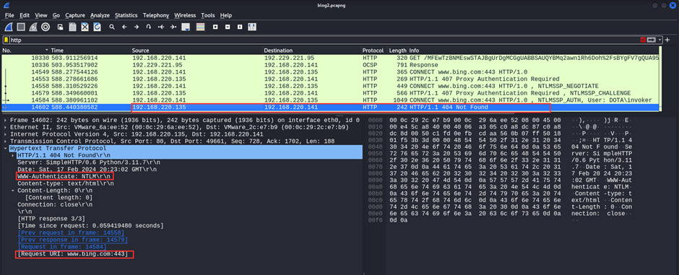
Task: Go forward in packet history arrow
Action: tap(137, 27)
